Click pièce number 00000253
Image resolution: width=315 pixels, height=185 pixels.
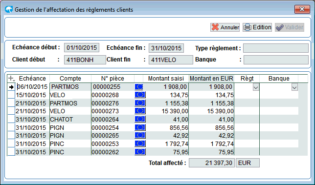coord(112,144)
